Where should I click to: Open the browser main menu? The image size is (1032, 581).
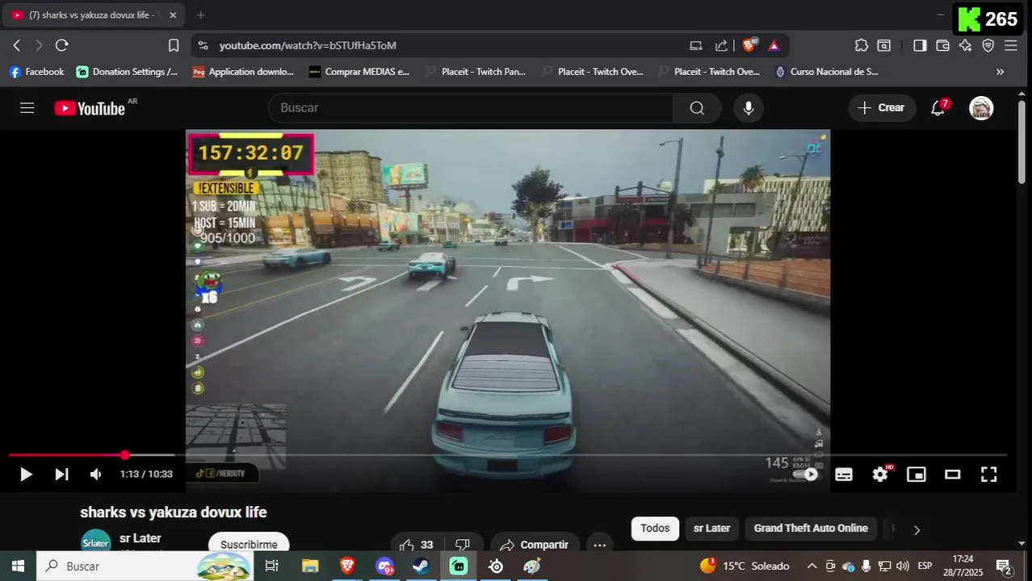[x=1011, y=45]
